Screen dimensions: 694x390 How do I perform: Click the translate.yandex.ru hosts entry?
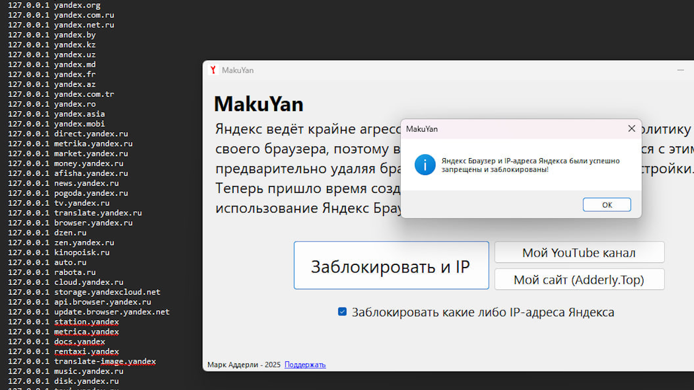pyautogui.click(x=75, y=213)
